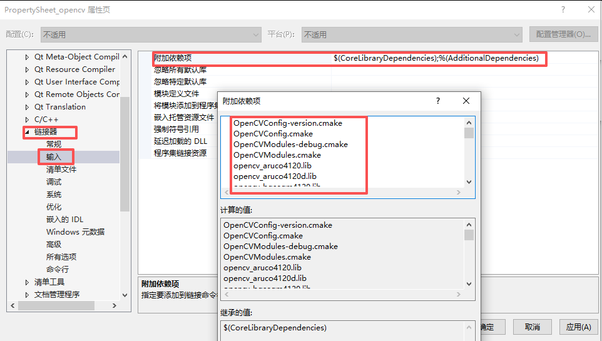Viewport: 602px width, 341px height.
Task: Click tree horizontal scroll-right arrow
Action: [x=114, y=306]
